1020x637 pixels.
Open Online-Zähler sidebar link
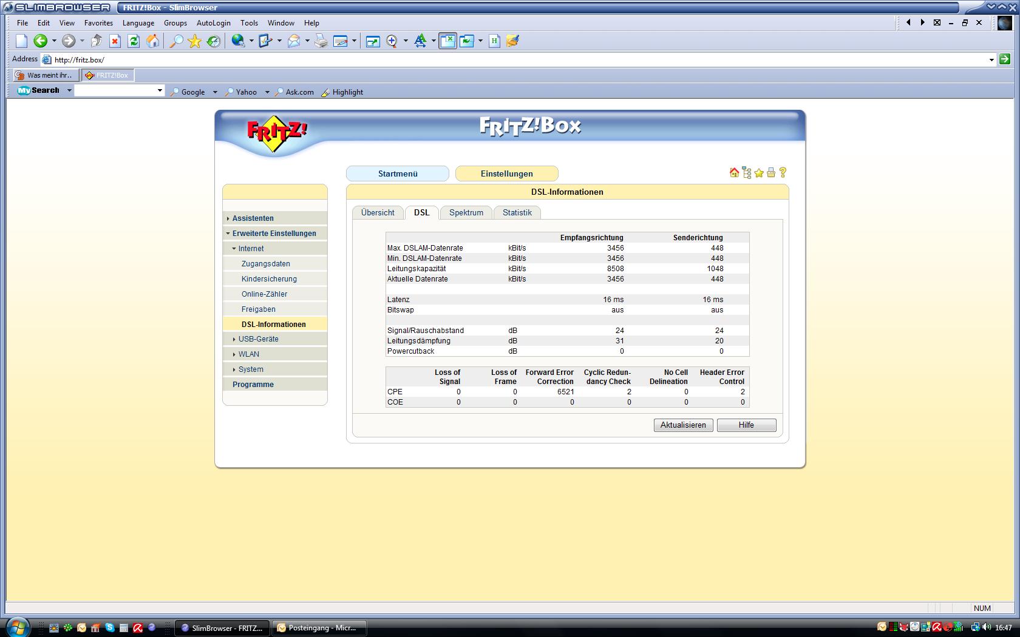tap(264, 294)
